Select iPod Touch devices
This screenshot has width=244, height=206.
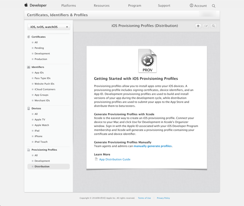[x=41, y=142]
